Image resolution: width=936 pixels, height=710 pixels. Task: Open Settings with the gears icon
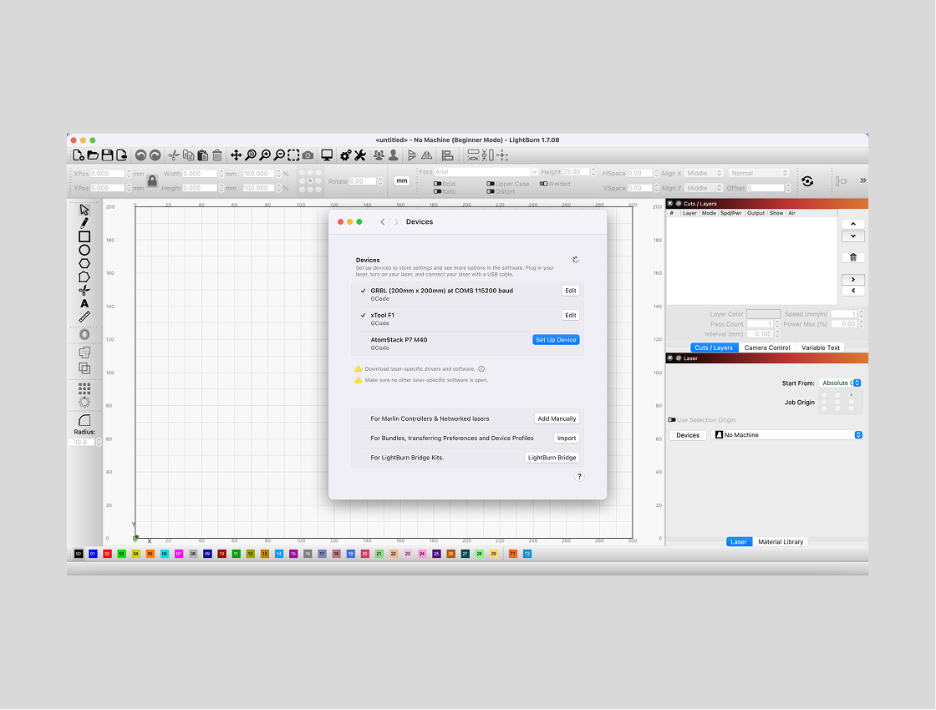coord(346,155)
